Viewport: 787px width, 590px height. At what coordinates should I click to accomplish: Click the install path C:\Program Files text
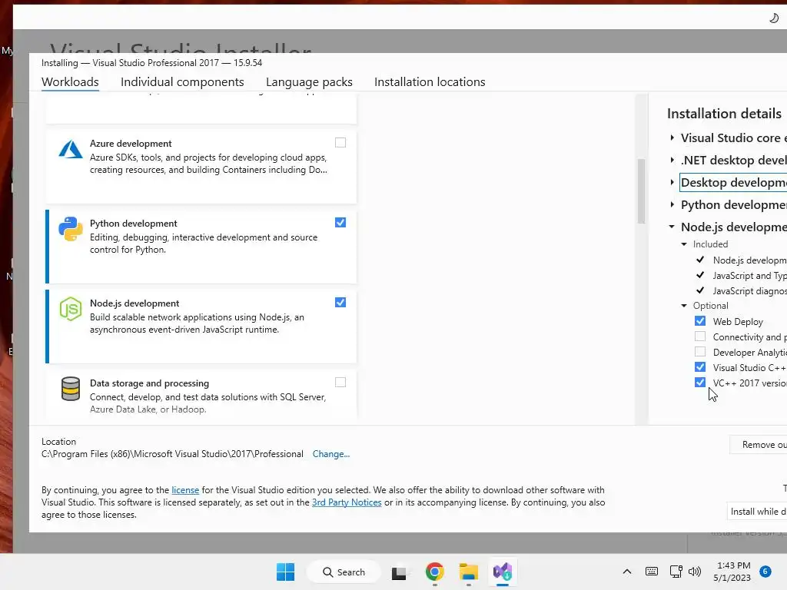pyautogui.click(x=172, y=454)
